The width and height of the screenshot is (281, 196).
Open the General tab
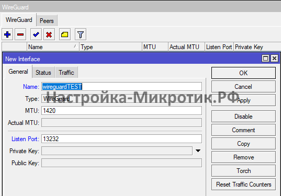click(18, 72)
